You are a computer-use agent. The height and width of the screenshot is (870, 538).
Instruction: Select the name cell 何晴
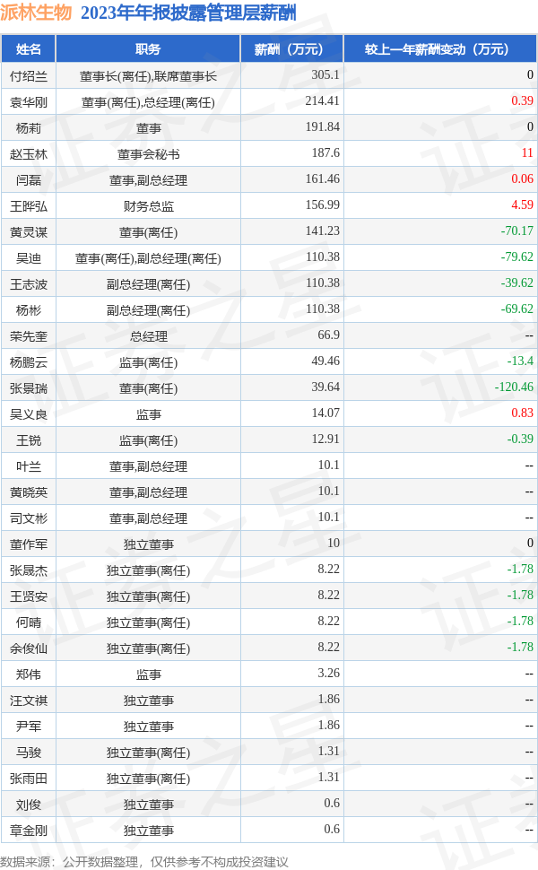[29, 623]
